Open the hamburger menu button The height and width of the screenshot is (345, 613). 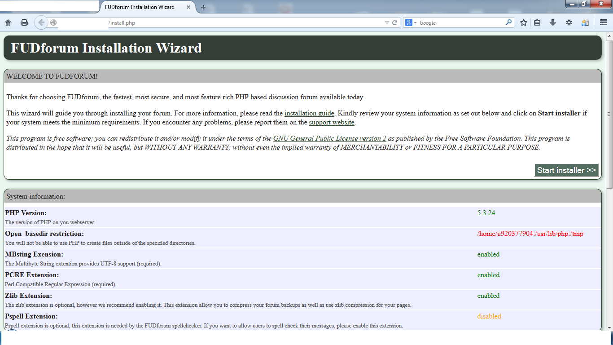(x=604, y=22)
